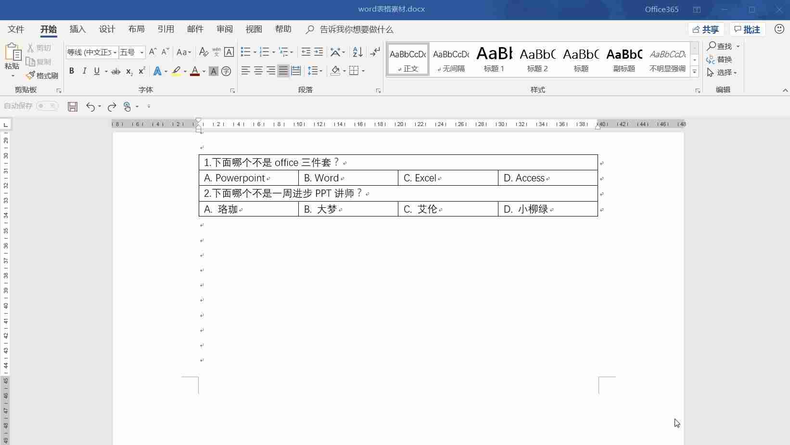Screen dimensions: 790x445
Task: Redo the last action
Action: pyautogui.click(x=112, y=106)
